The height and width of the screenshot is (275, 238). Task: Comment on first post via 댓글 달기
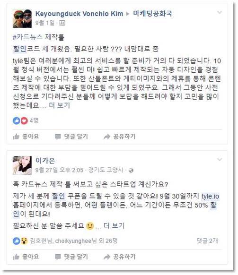tap(71, 136)
